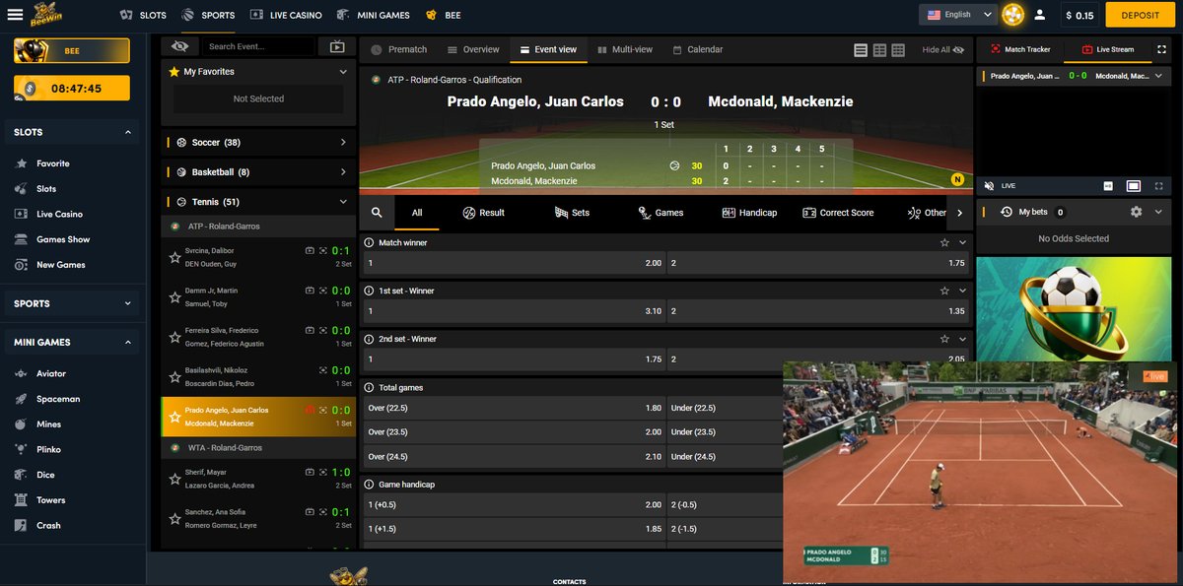Star the Basilashvili vs Boscardin Dias match

pyautogui.click(x=174, y=377)
